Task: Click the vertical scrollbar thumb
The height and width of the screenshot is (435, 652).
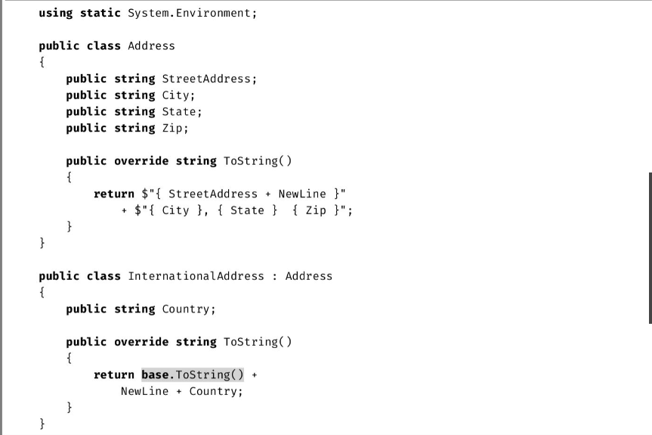Action: 650,247
